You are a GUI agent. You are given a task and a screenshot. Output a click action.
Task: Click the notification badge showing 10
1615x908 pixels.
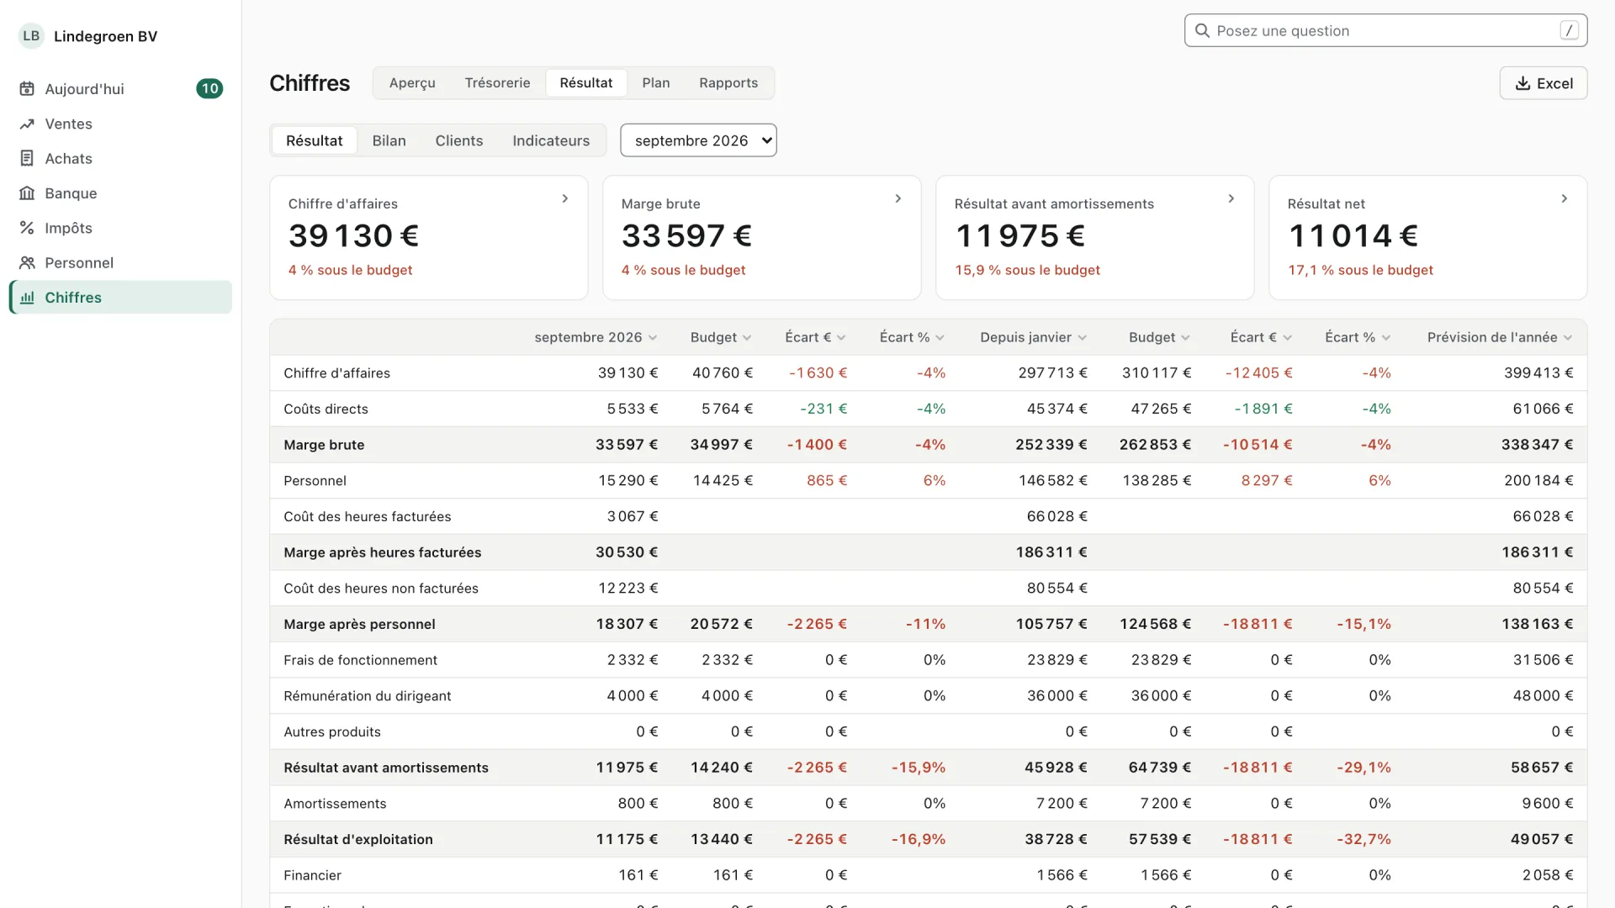click(x=209, y=89)
